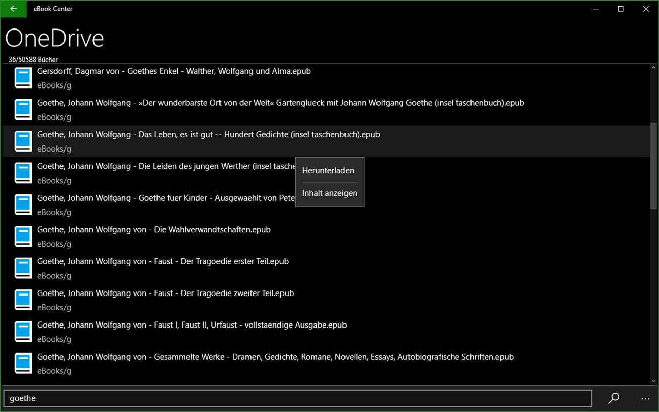659x412 pixels.
Task: Select Gersdorff, Dagmar von - Goethes Enkel title
Action: [174, 71]
